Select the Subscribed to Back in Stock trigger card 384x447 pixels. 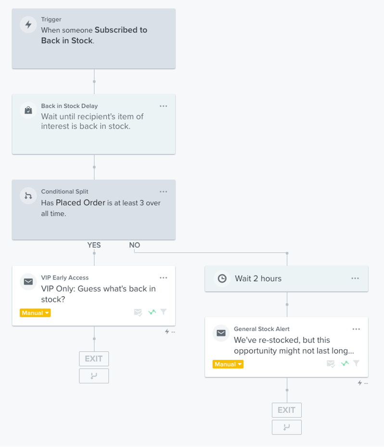(94, 39)
